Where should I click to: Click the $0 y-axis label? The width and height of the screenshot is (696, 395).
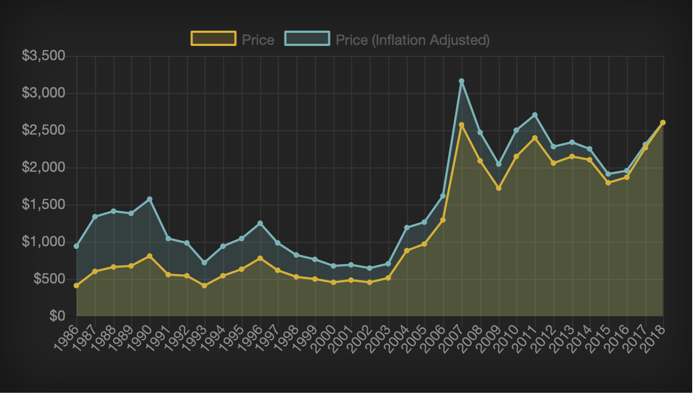pyautogui.click(x=57, y=316)
